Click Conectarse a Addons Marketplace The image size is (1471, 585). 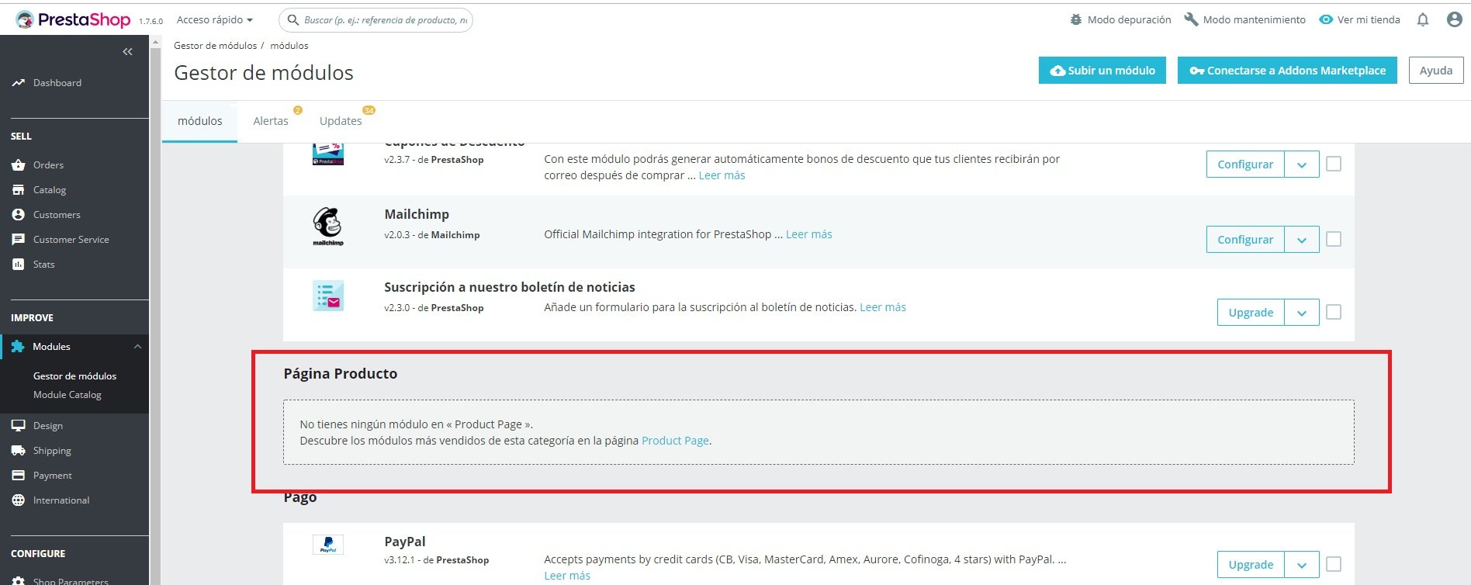pyautogui.click(x=1287, y=71)
